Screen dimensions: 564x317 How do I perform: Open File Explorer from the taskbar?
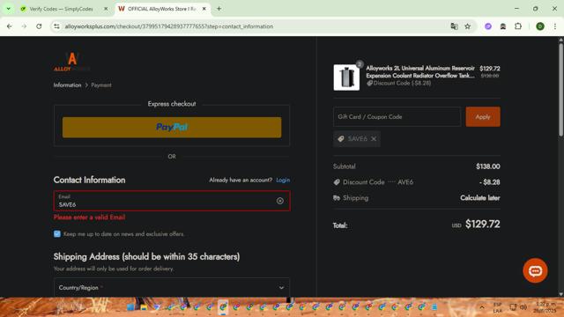click(144, 307)
